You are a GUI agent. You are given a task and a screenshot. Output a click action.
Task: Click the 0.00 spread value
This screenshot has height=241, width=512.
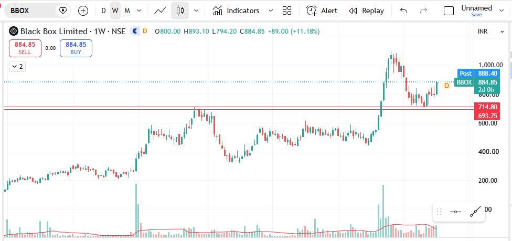pyautogui.click(x=50, y=48)
